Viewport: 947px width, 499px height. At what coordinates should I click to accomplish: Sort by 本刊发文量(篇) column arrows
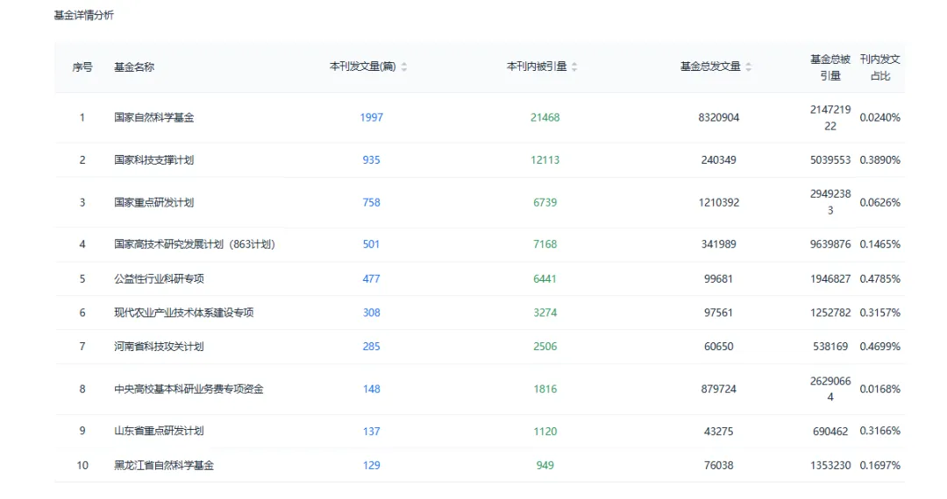pyautogui.click(x=404, y=67)
